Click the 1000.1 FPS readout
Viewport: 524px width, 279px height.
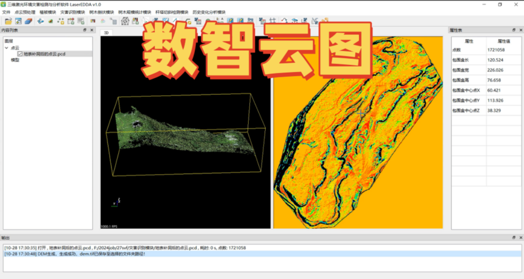(110, 227)
